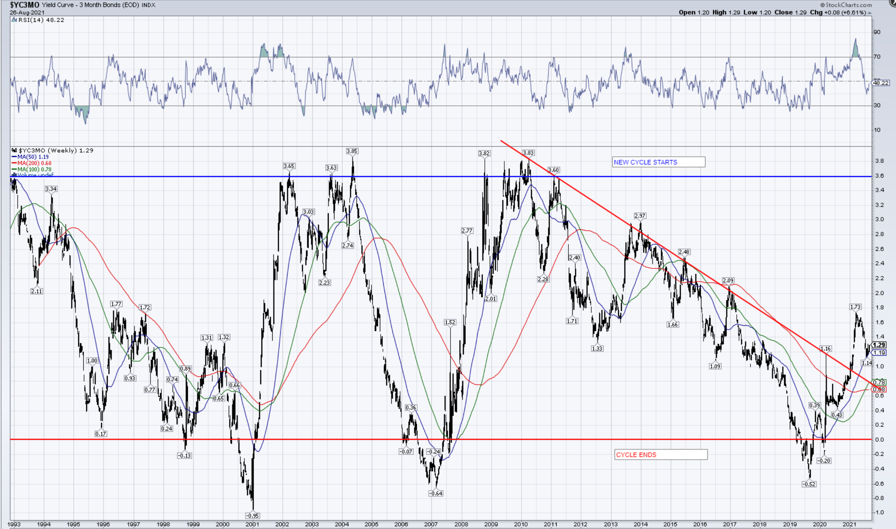
Task: Click the green MA(100) legend line marker
Action: (15, 169)
